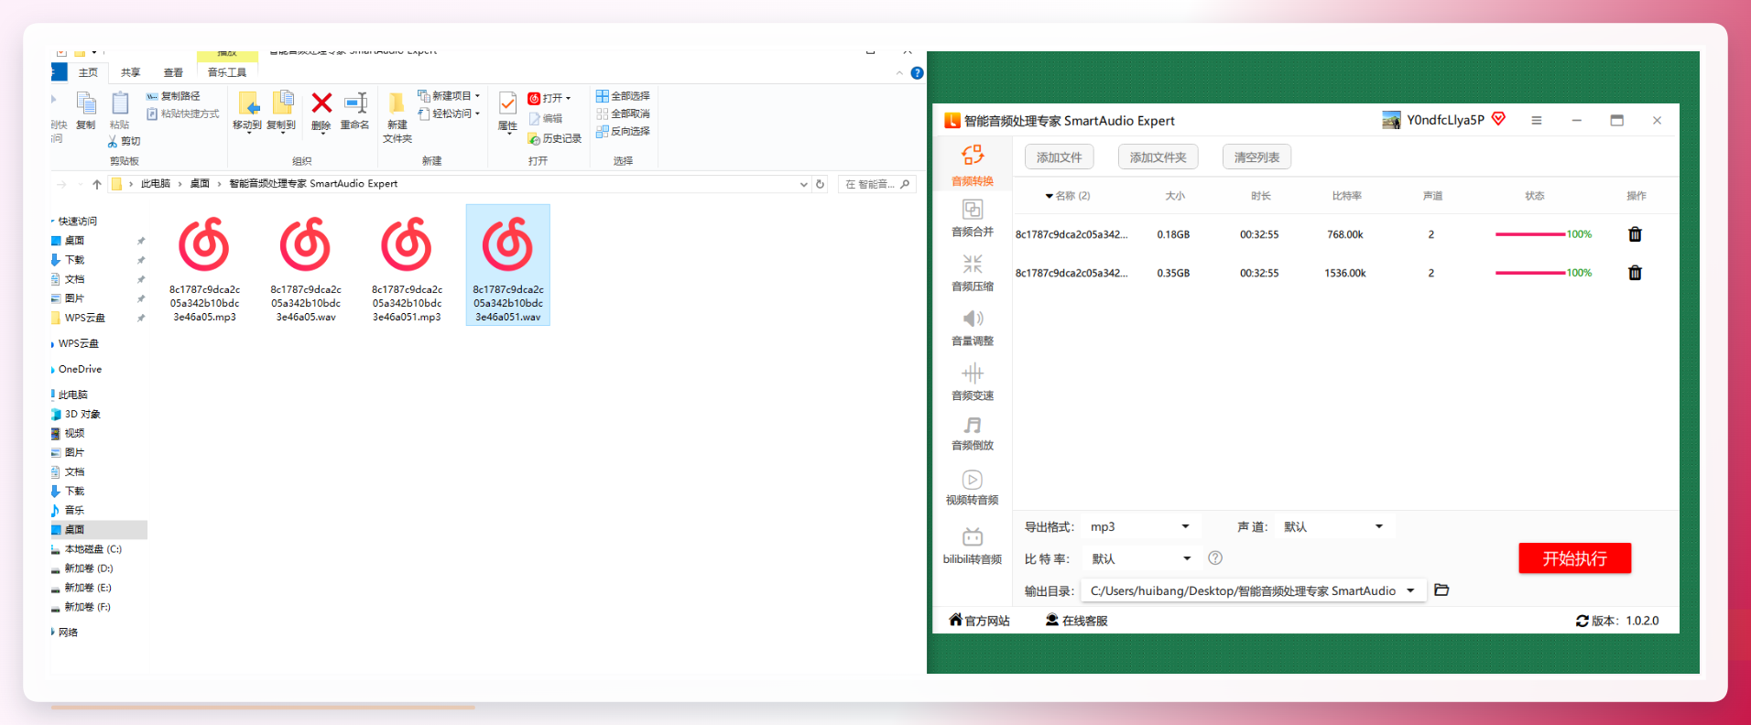Viewport: 1751px width, 725px height.
Task: Click the VIP diamond icon in SmartAudio
Action: 1499,119
